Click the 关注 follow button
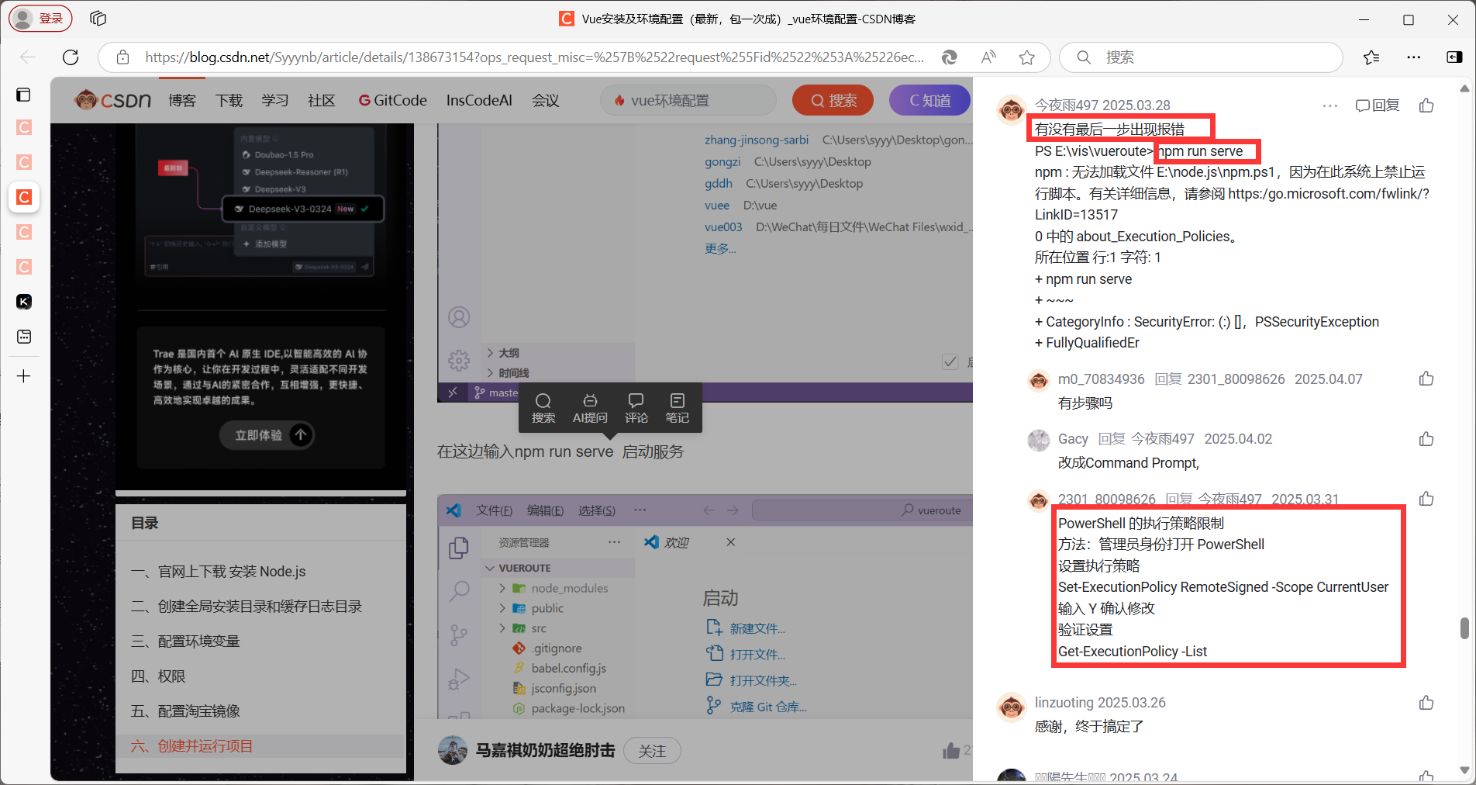This screenshot has height=785, width=1476. [652, 751]
